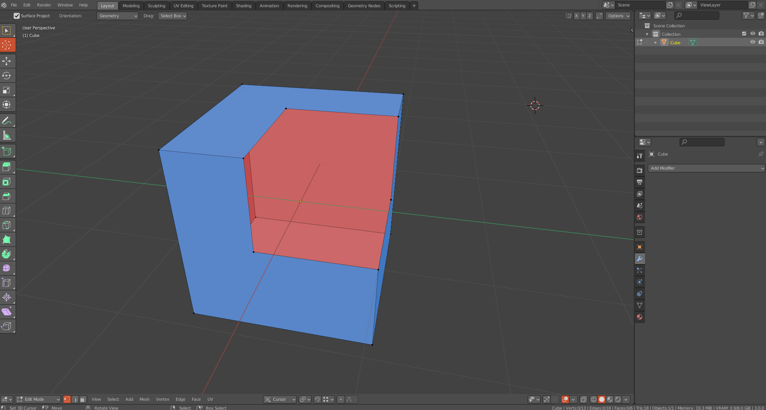The image size is (766, 410).
Task: Pick the Annotate pencil tool
Action: click(x=7, y=121)
